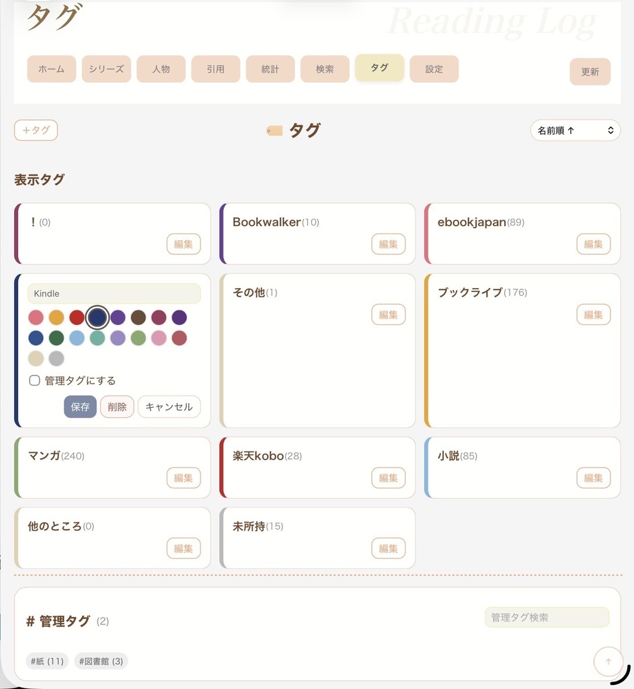This screenshot has width=634, height=689.
Task: Select the タグ navigation tab
Action: (x=379, y=68)
